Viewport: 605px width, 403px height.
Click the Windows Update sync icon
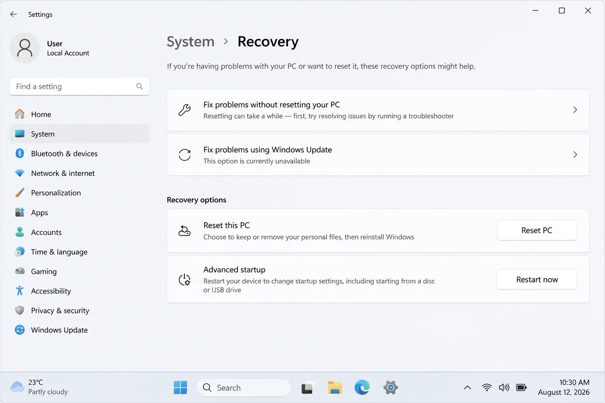click(20, 330)
